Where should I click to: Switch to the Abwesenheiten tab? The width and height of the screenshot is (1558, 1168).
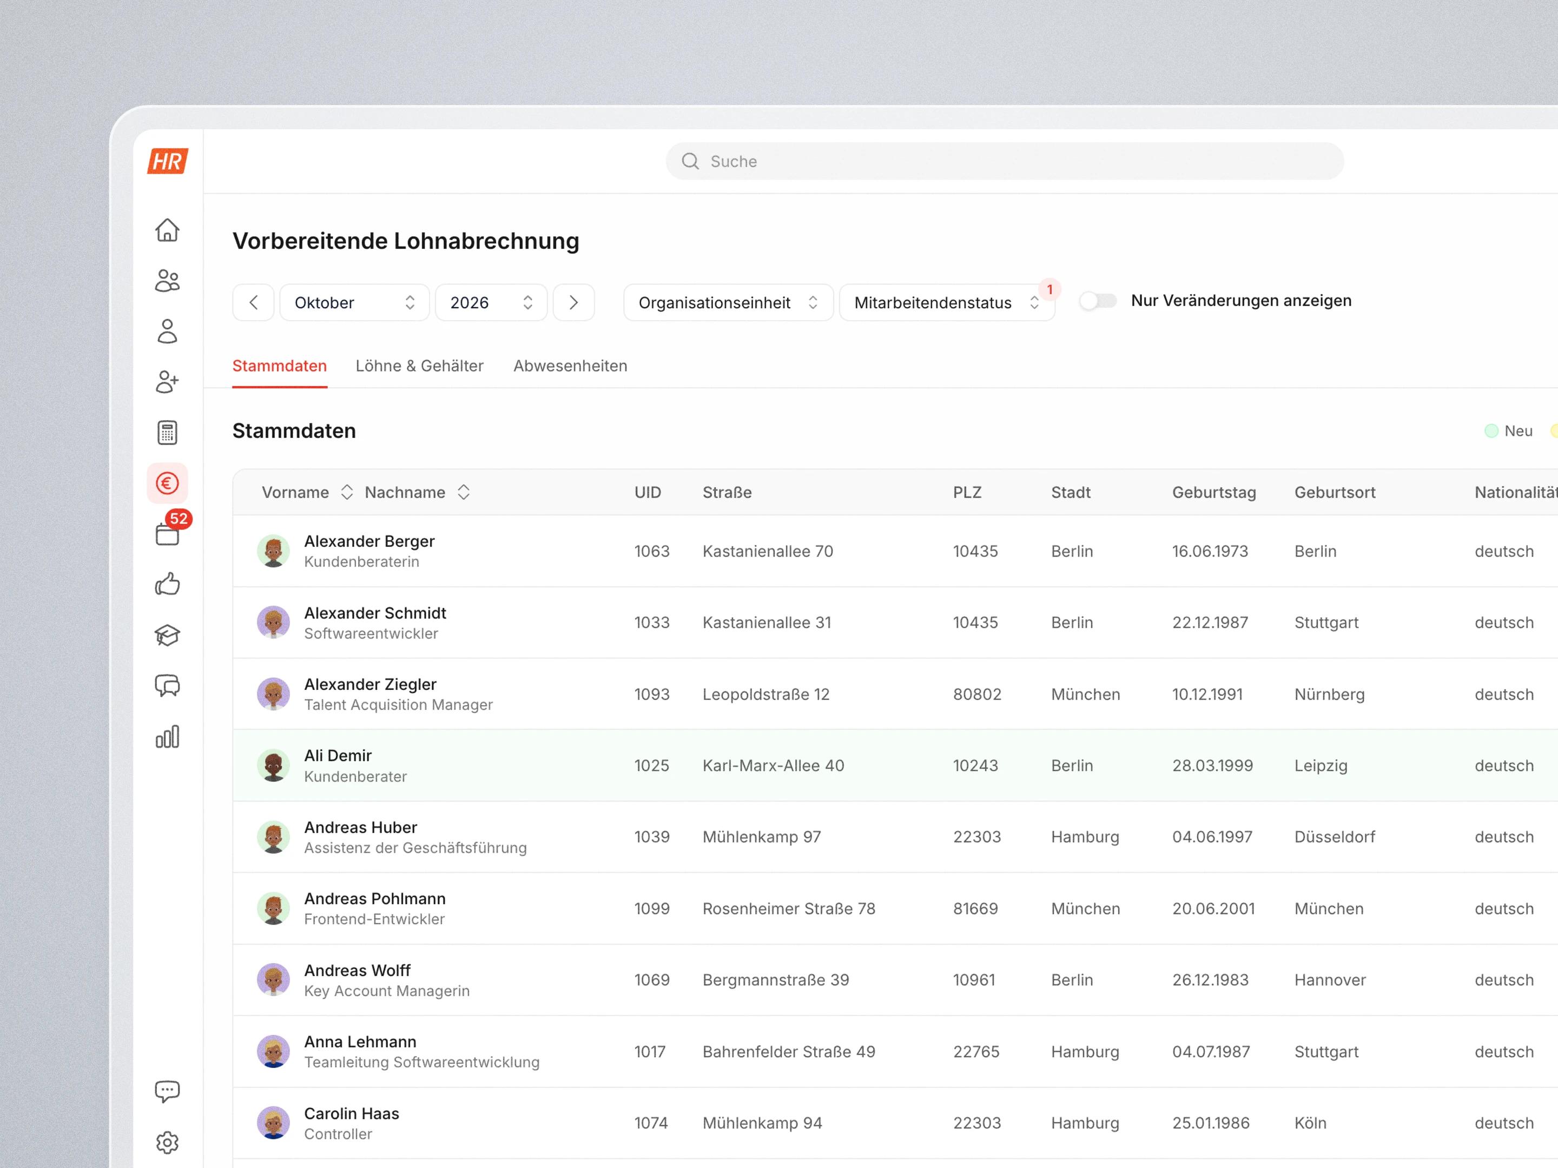point(570,366)
